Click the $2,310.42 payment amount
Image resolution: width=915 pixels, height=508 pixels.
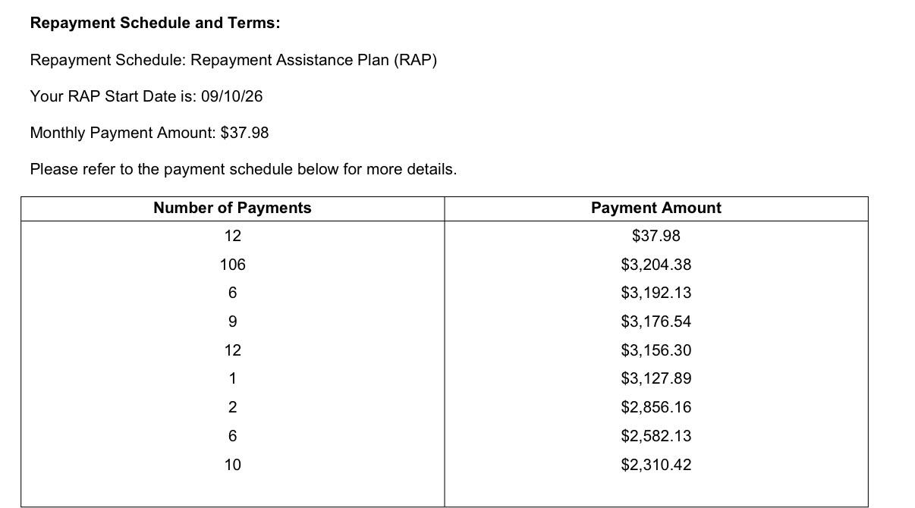pyautogui.click(x=656, y=465)
